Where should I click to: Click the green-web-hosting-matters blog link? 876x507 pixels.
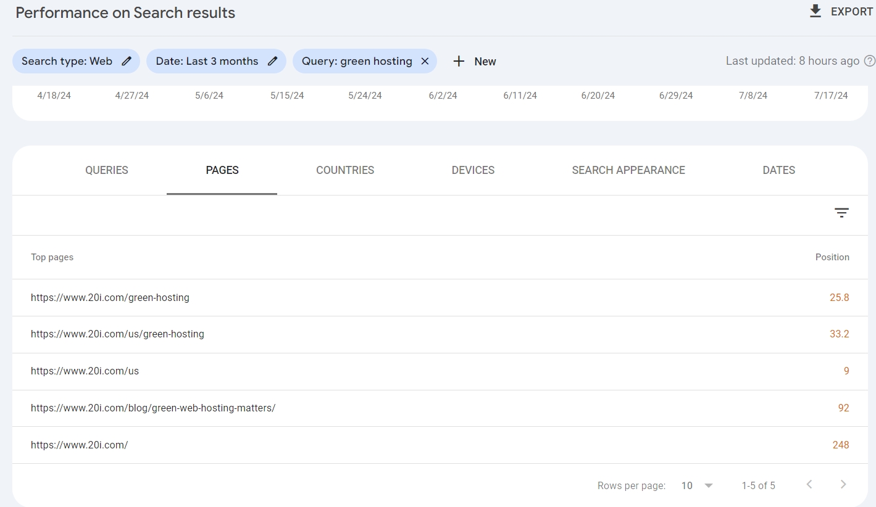click(153, 408)
